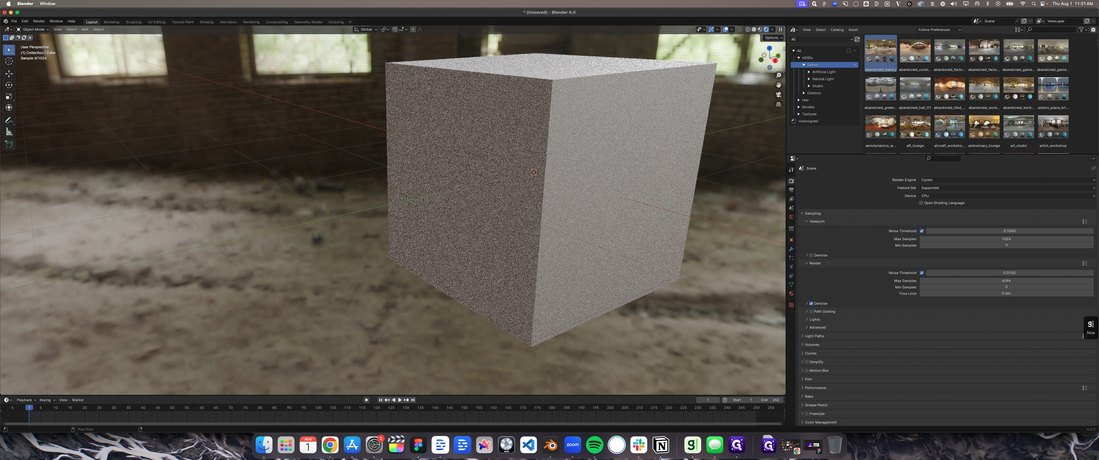Disable Viewport Noise Threshold checkbox

(921, 231)
